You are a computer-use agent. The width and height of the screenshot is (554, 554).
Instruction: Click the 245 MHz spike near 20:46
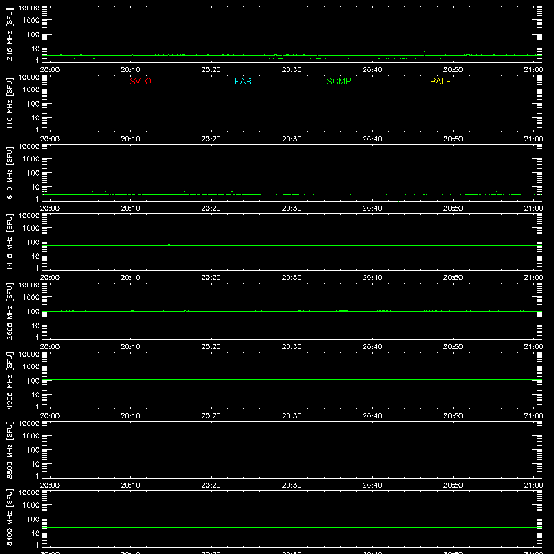tap(425, 53)
